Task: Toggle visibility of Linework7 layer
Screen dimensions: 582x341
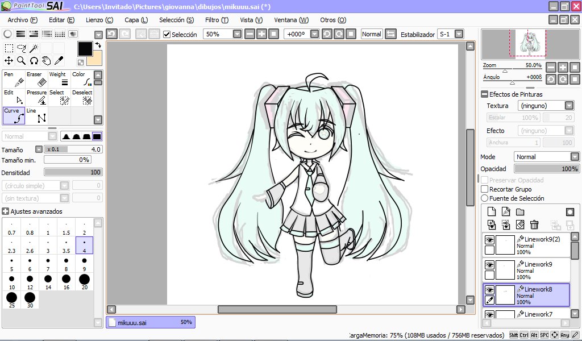Action: [489, 315]
